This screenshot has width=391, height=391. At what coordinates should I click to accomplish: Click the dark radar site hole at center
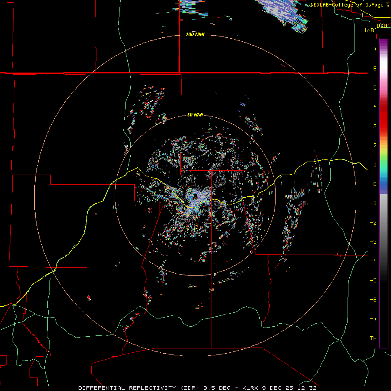point(195,196)
